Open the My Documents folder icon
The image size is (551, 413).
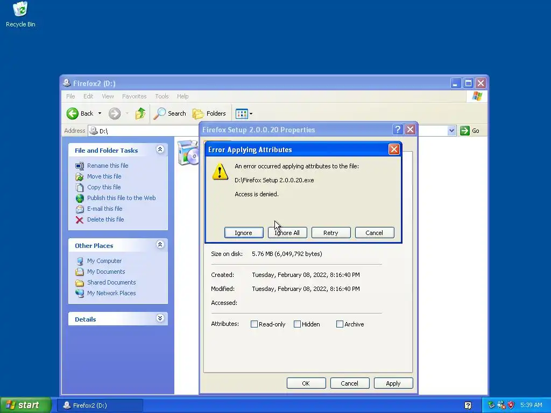(80, 272)
